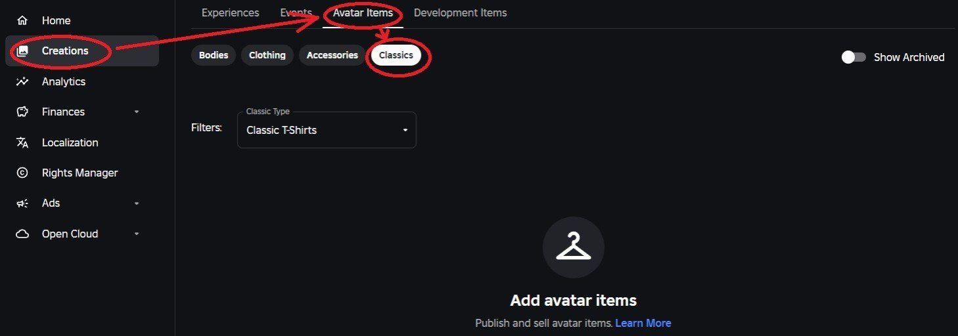This screenshot has width=958, height=336.
Task: Open the Avatar Items tab
Action: (x=362, y=12)
